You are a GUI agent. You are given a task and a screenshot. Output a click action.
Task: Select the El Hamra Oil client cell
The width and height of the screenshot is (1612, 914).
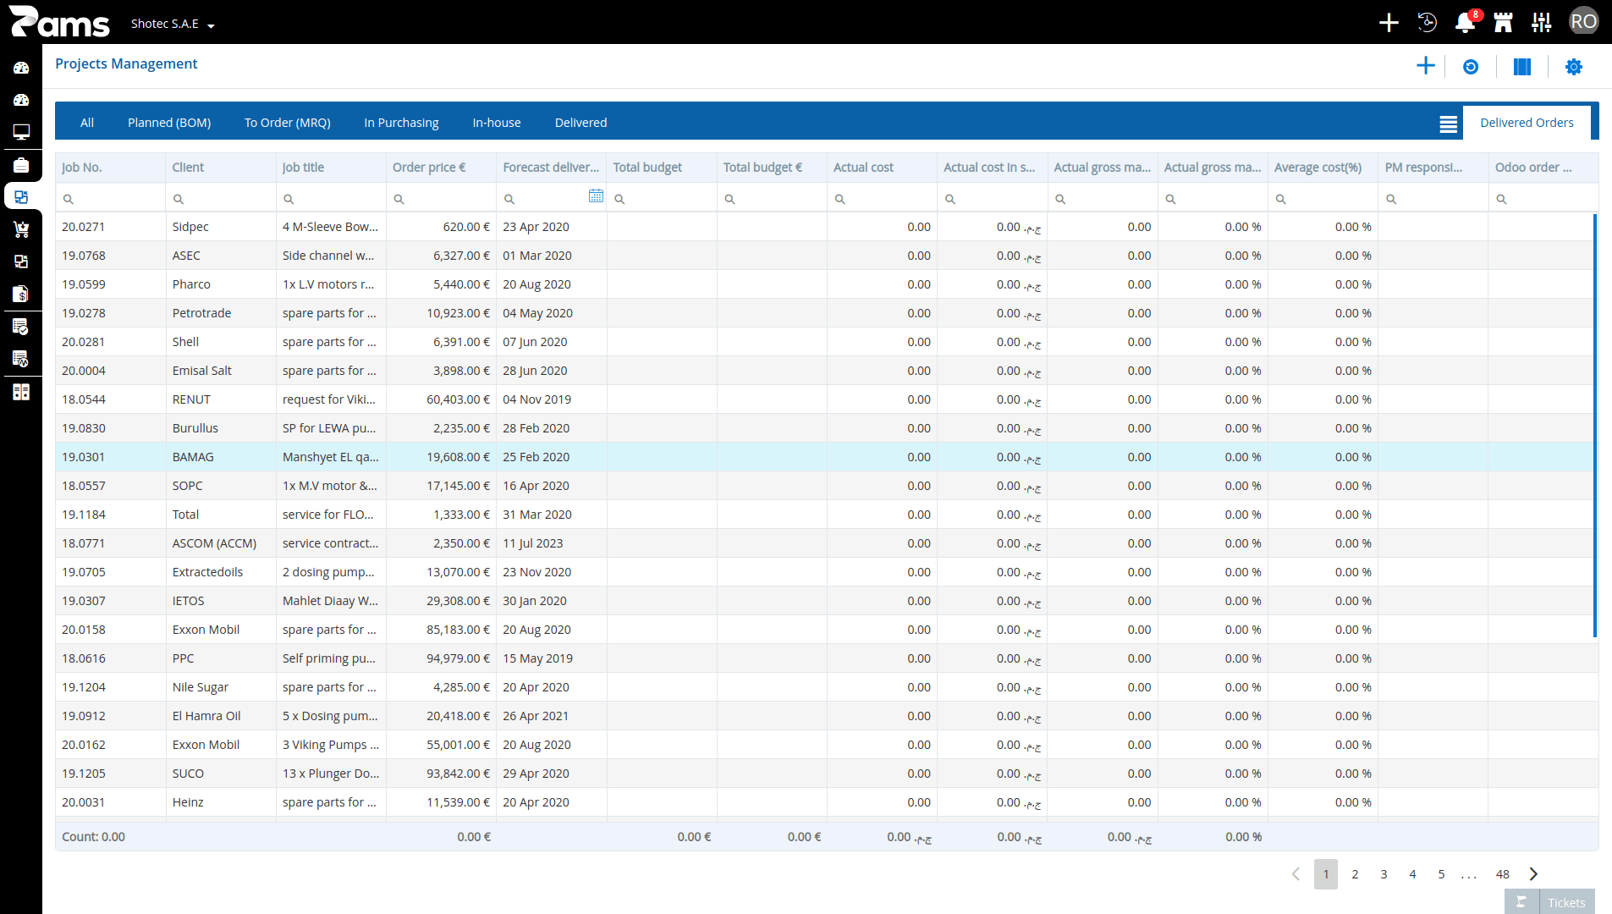(221, 716)
